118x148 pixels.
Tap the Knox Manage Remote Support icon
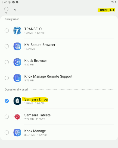coord(17,78)
